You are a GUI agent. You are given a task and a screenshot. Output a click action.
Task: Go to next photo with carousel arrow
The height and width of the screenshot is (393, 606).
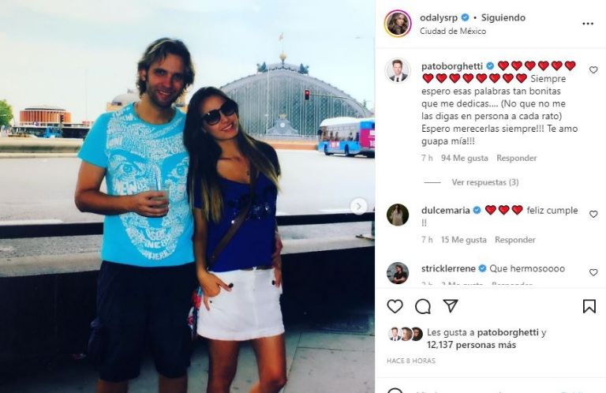pyautogui.click(x=358, y=206)
